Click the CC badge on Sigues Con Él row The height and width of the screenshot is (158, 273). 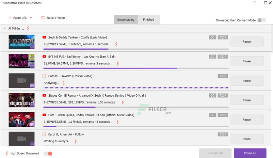pos(212,96)
